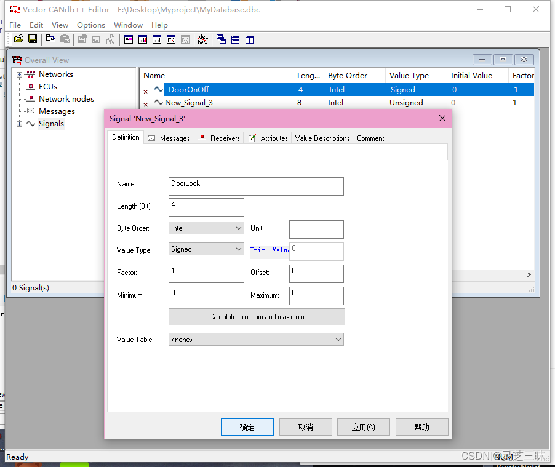
Task: Click the 取消 (Cancel) button
Action: click(305, 427)
